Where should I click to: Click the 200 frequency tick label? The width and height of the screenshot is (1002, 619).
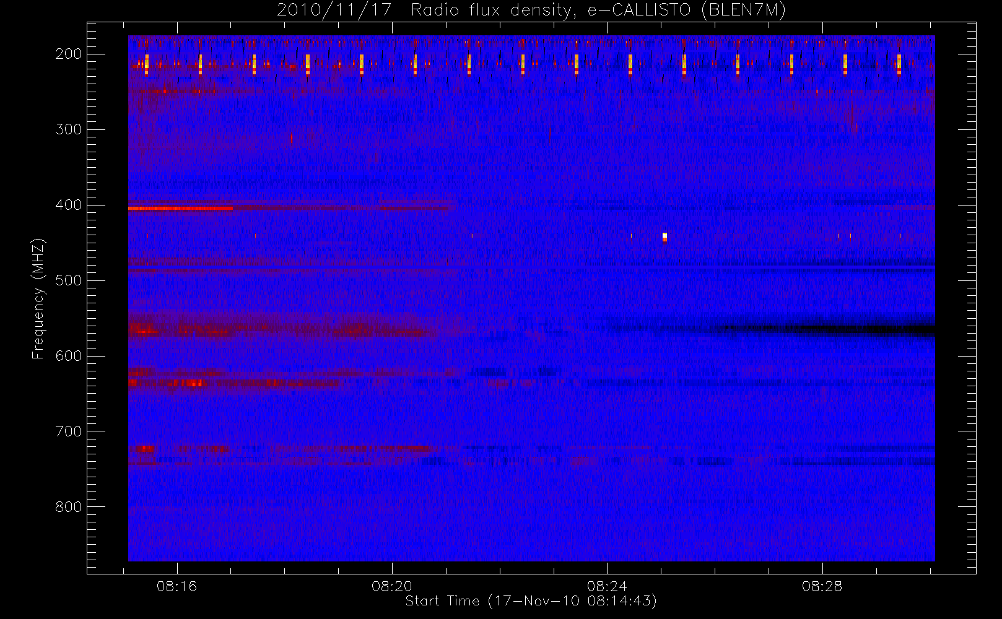[69, 54]
